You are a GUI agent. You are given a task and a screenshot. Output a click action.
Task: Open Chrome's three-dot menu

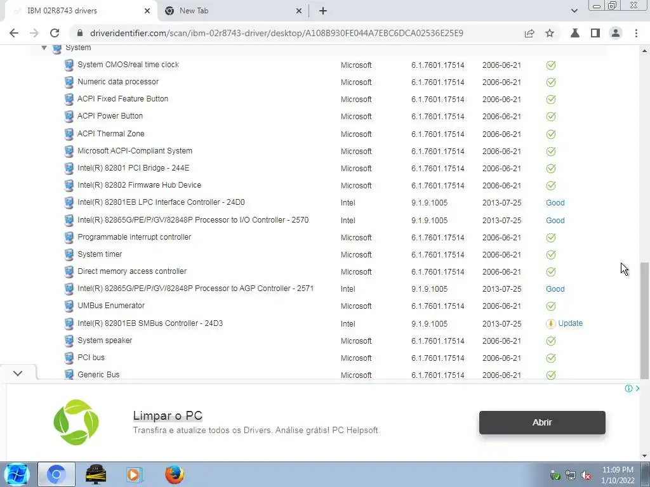[636, 33]
